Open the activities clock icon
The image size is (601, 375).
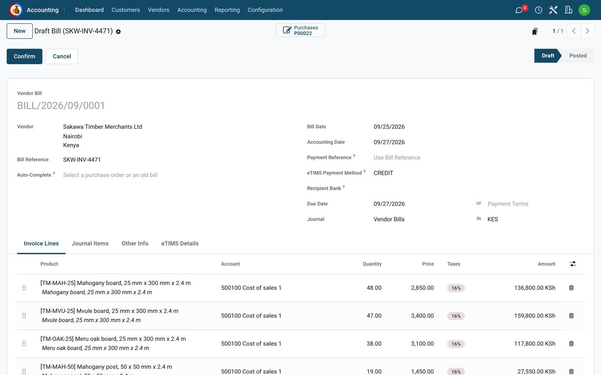click(x=538, y=10)
